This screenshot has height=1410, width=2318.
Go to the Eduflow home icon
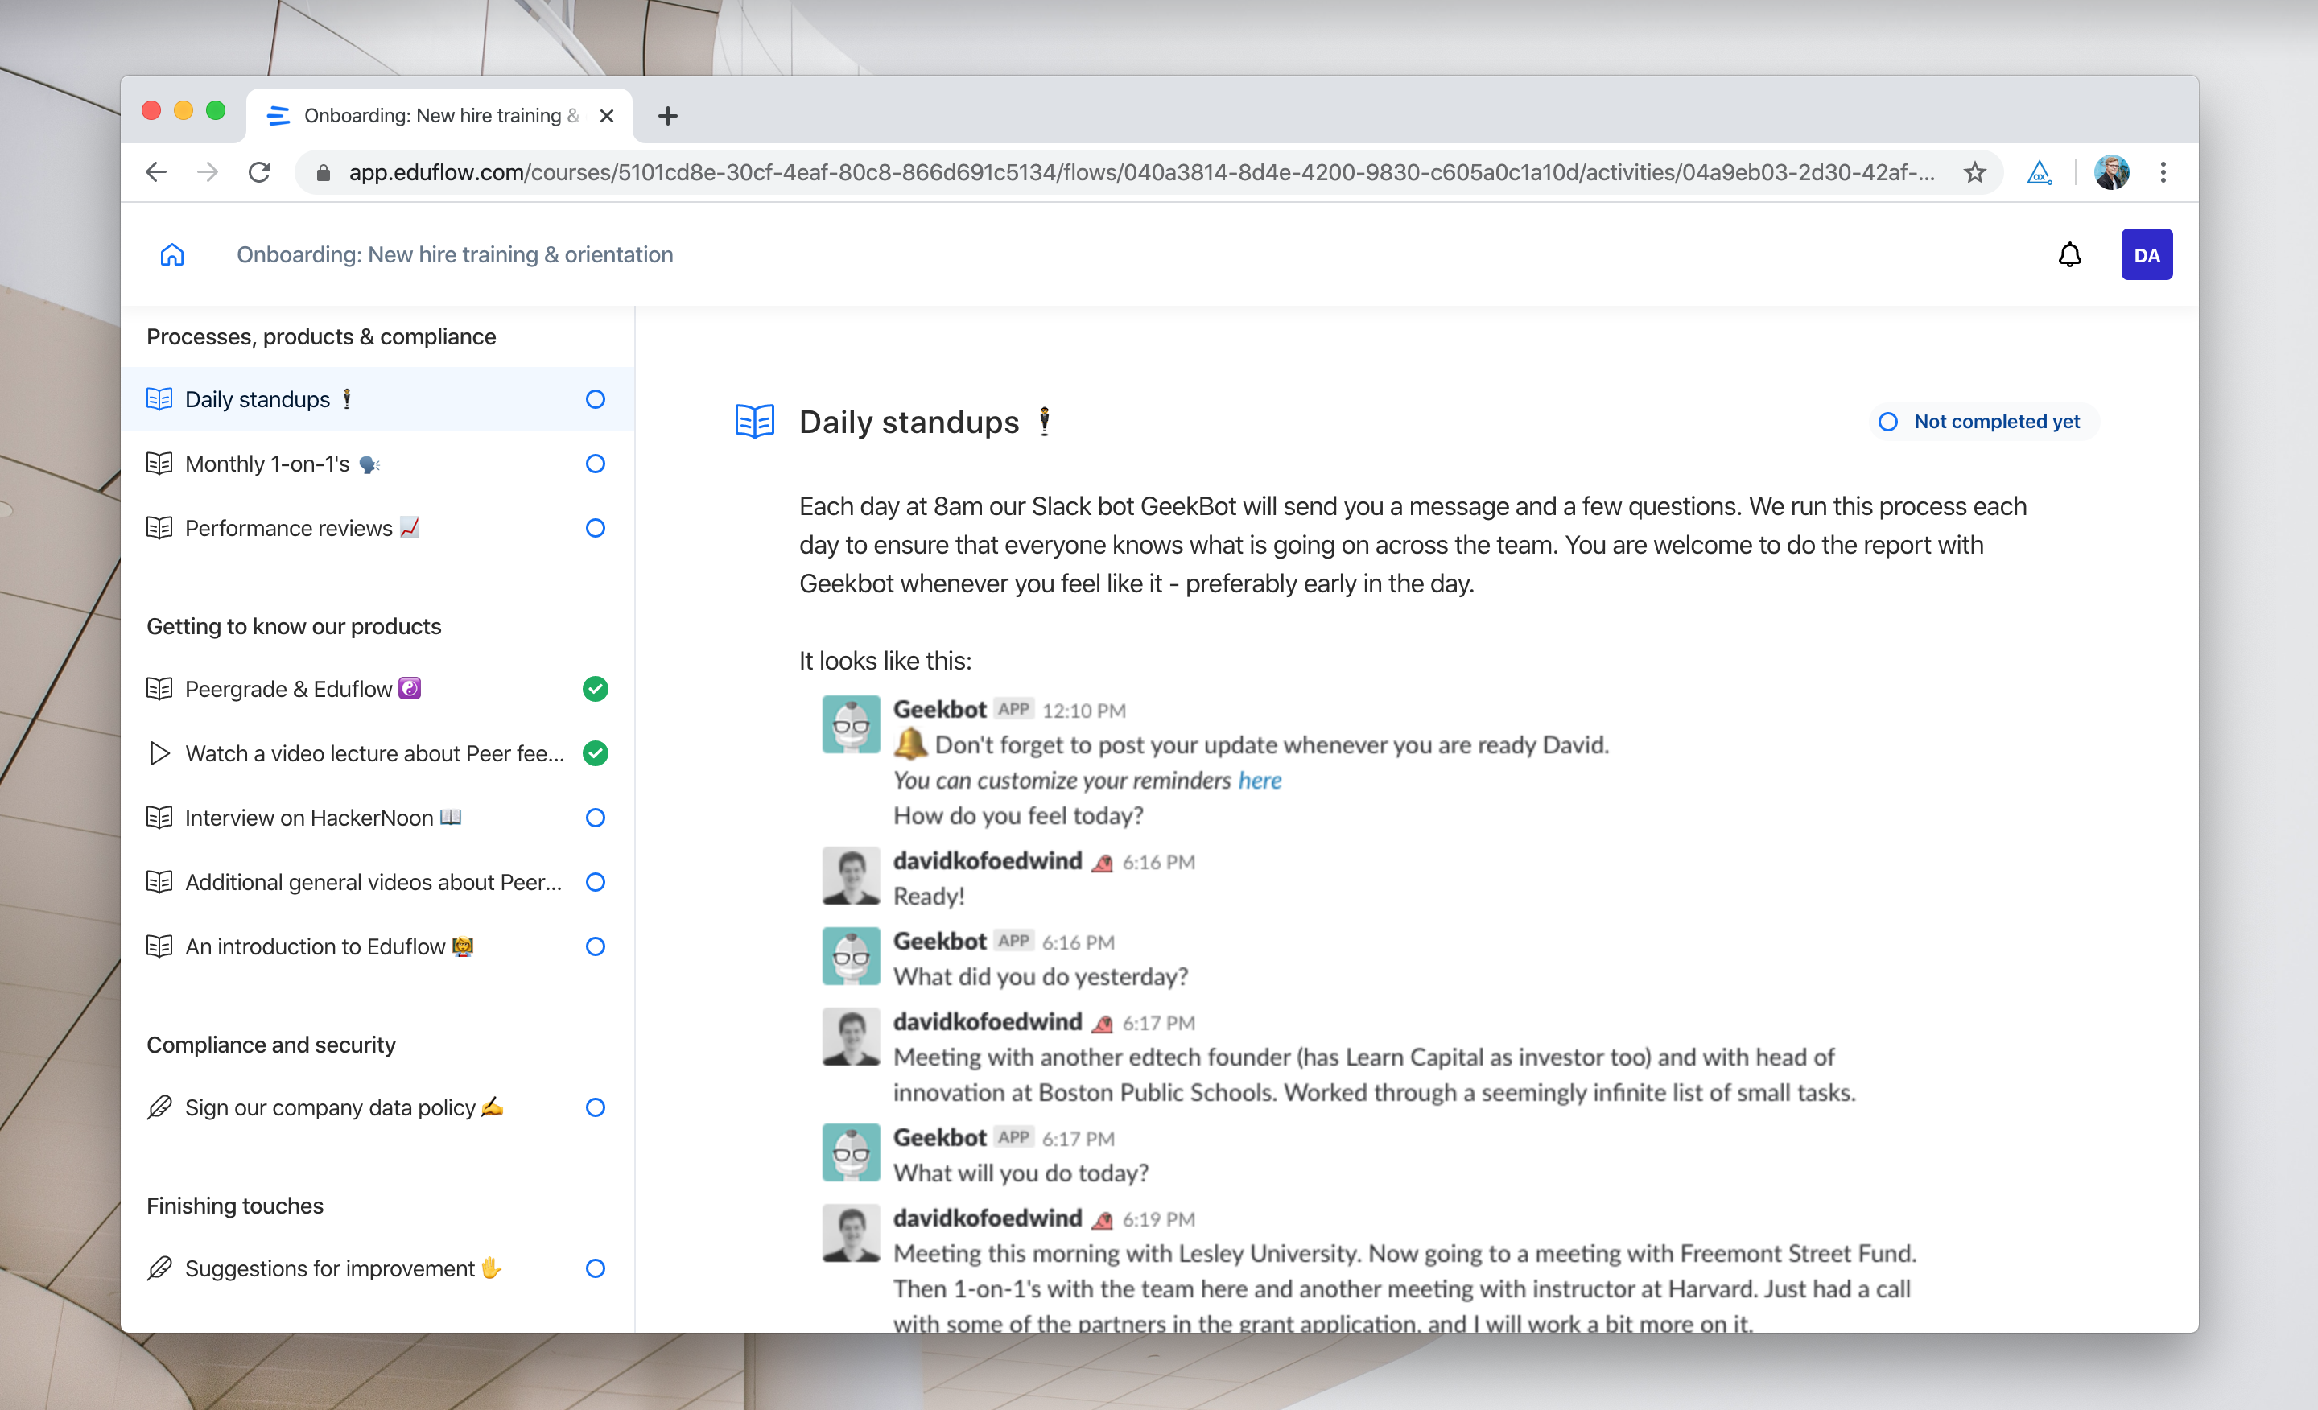tap(172, 255)
